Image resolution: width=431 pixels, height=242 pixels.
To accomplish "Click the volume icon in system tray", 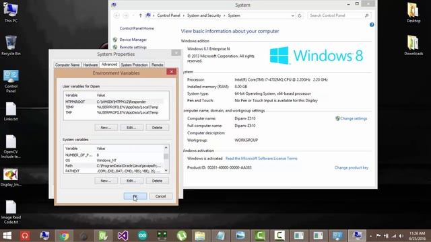I will (401, 236).
